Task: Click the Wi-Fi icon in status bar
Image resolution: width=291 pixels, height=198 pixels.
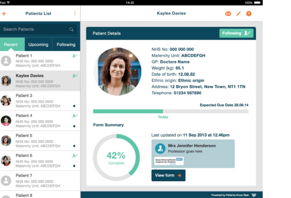Action: click(x=8, y=2)
